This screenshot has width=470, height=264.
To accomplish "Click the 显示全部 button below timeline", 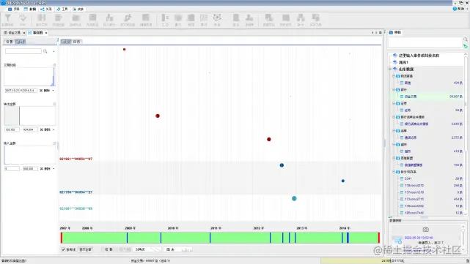I will [85, 249].
